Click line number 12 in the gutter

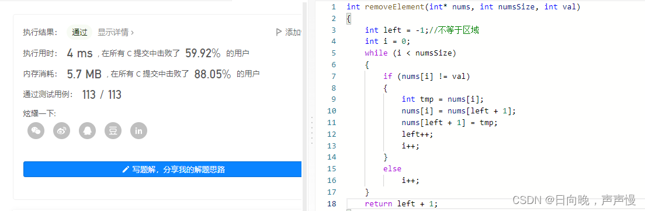coord(331,134)
